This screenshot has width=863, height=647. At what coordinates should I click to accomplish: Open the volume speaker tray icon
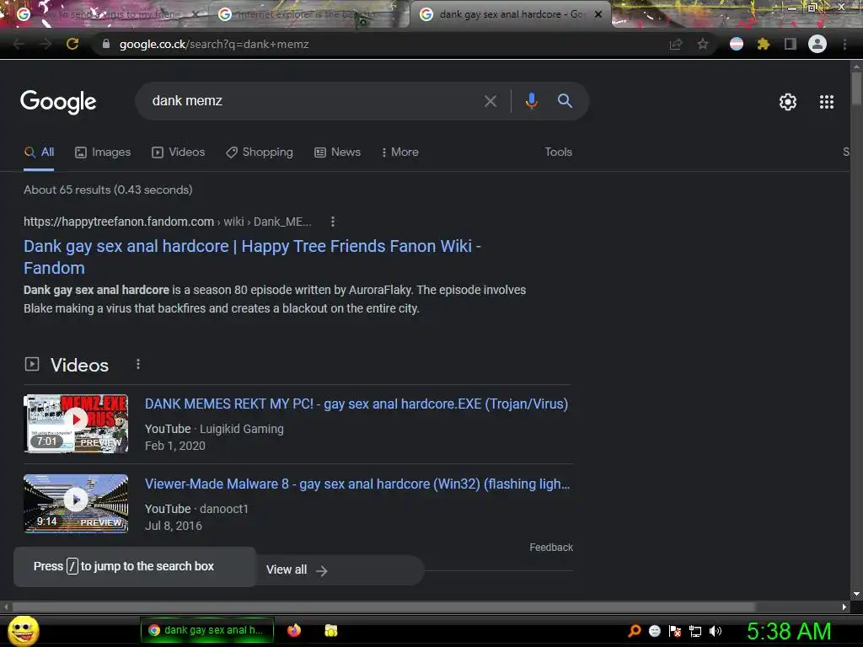point(715,631)
